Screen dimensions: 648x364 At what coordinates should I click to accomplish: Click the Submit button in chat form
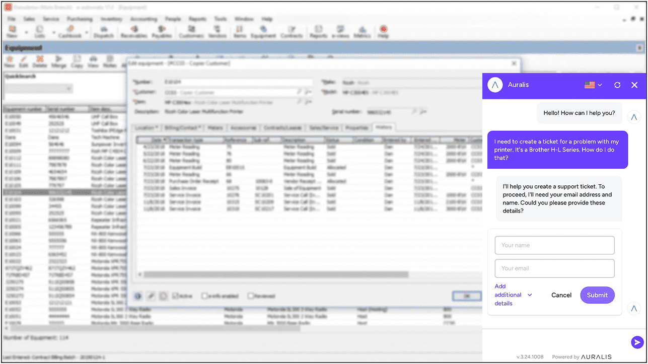[x=597, y=295]
